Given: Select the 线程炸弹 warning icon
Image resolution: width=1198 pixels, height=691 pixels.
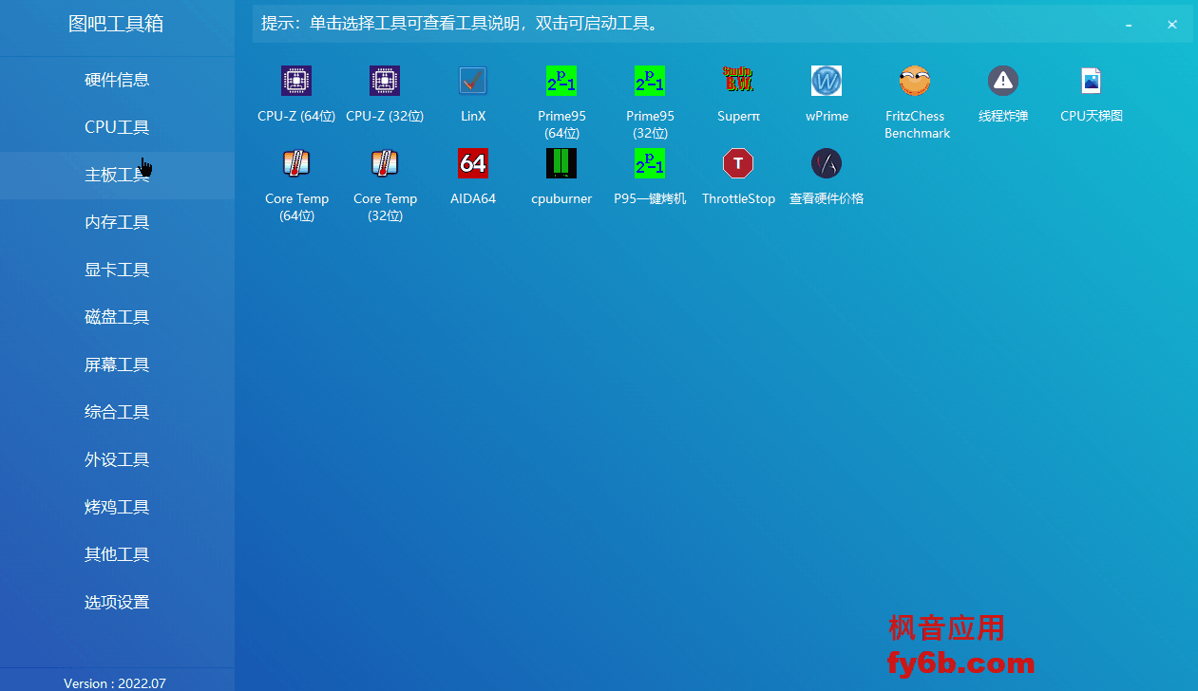Looking at the screenshot, I should point(1003,81).
